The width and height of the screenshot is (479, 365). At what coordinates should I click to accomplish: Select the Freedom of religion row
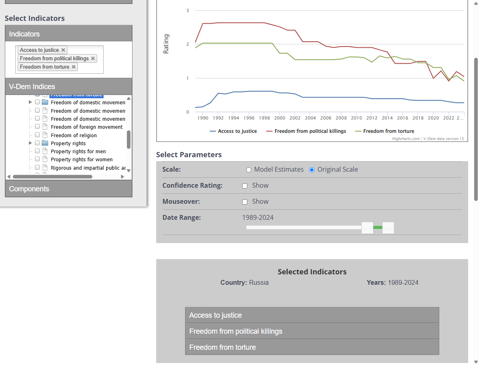point(73,135)
